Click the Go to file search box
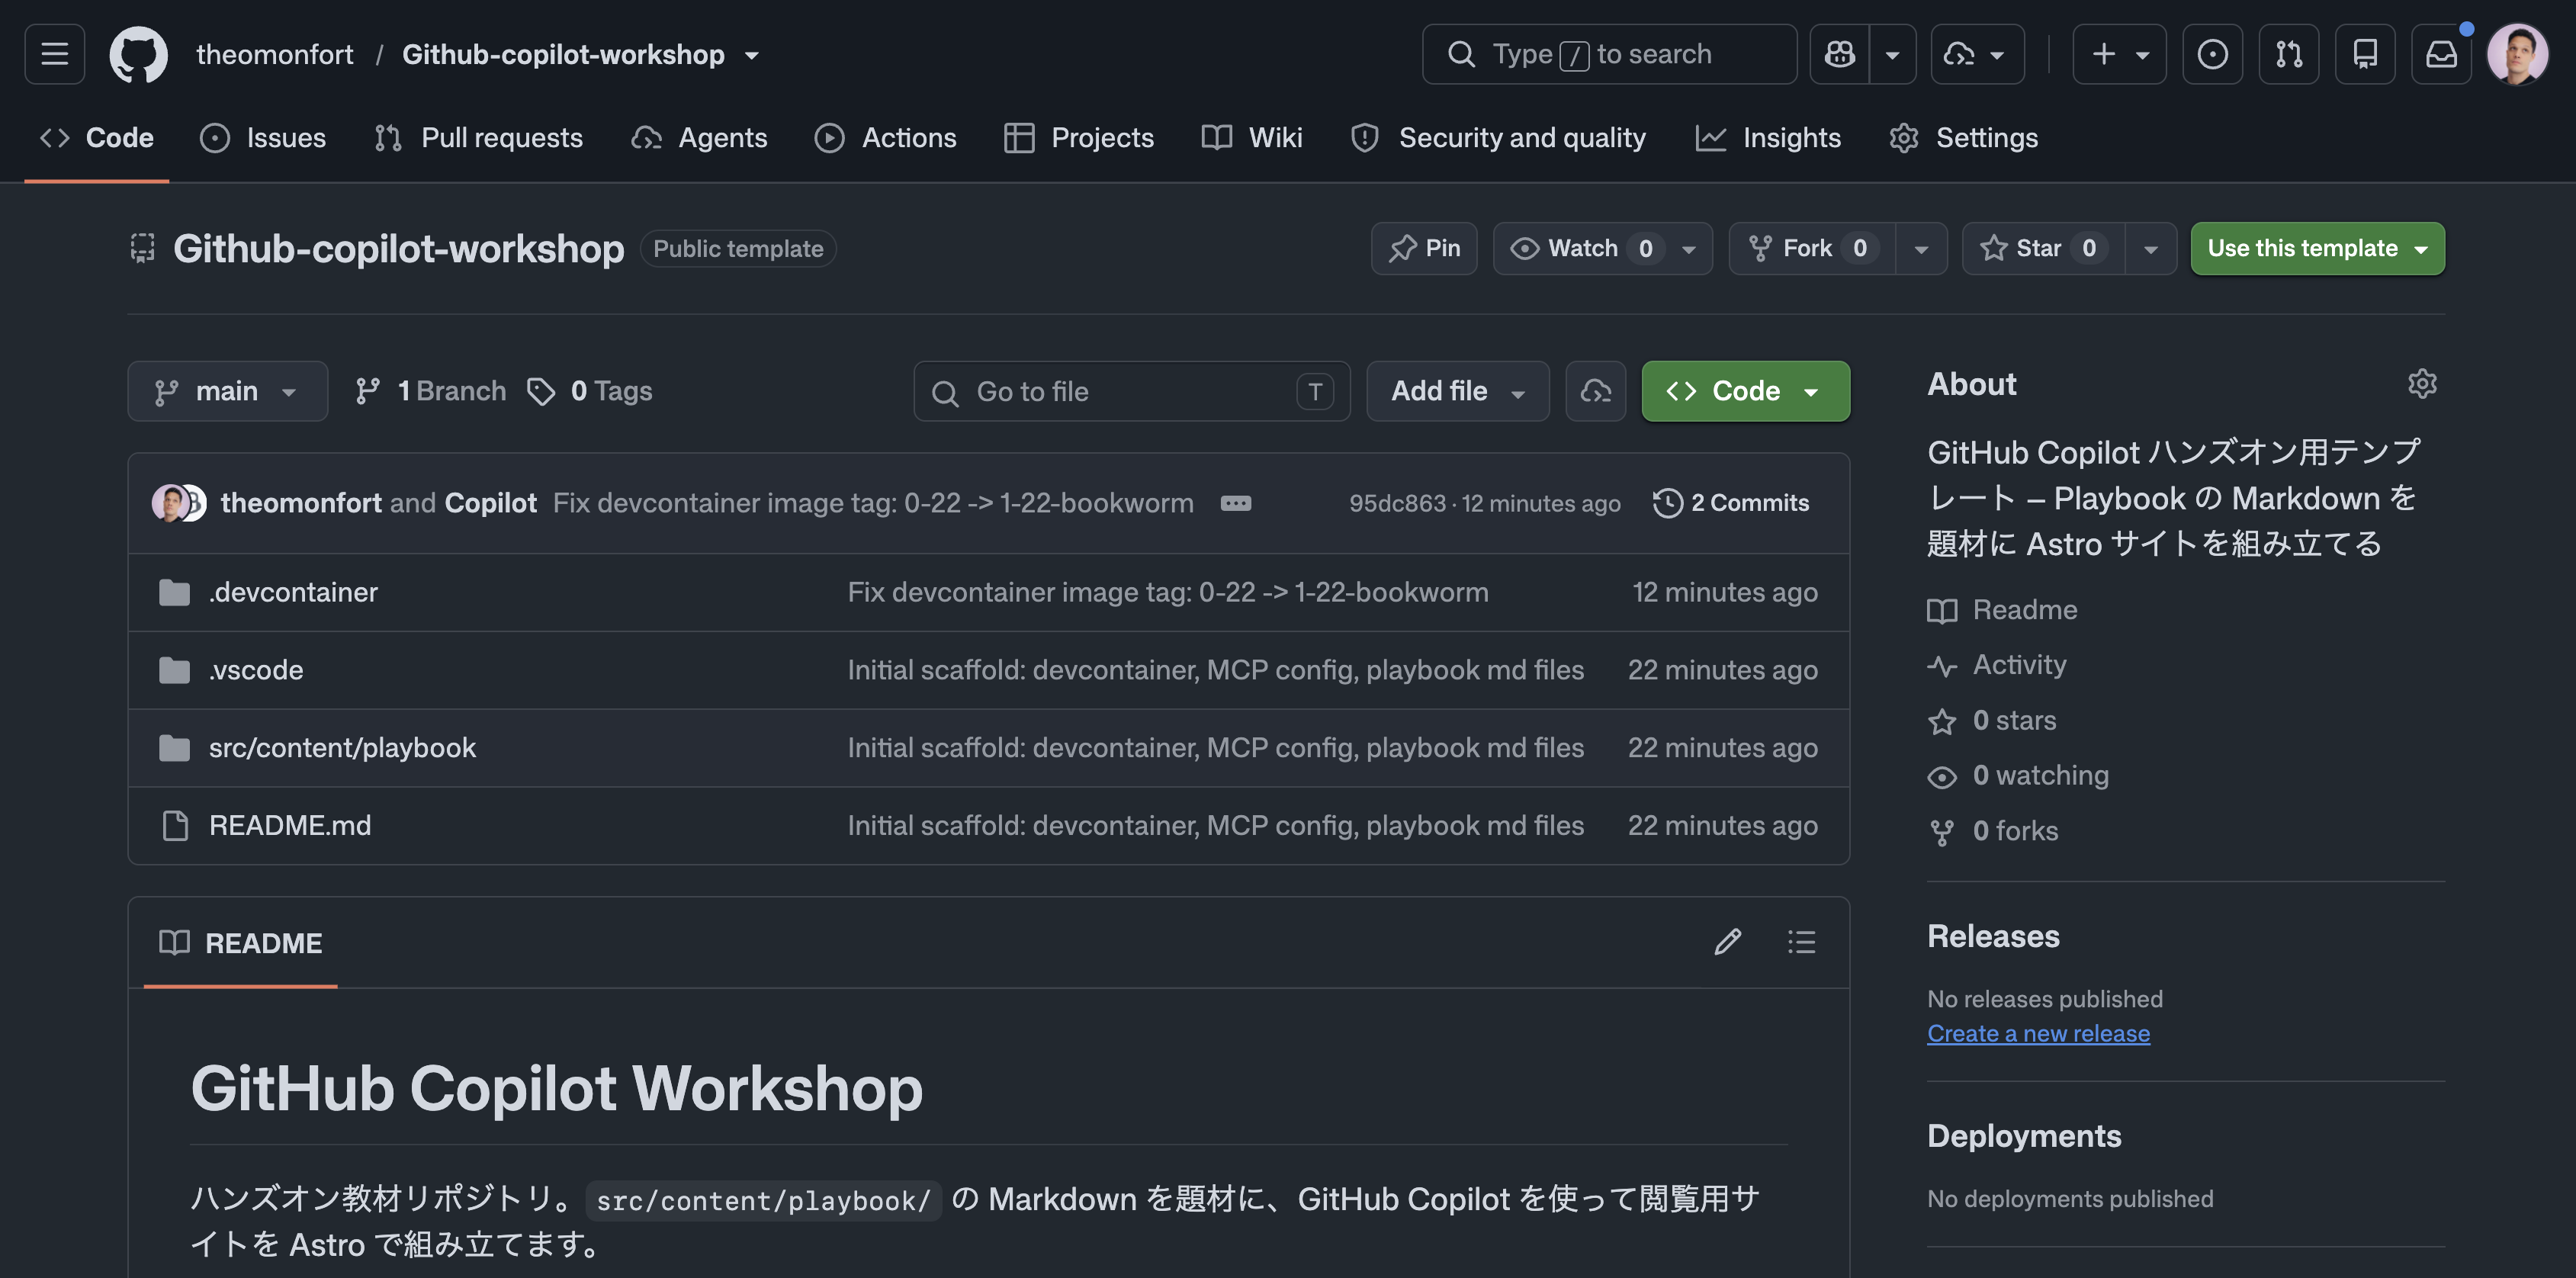 tap(1131, 391)
